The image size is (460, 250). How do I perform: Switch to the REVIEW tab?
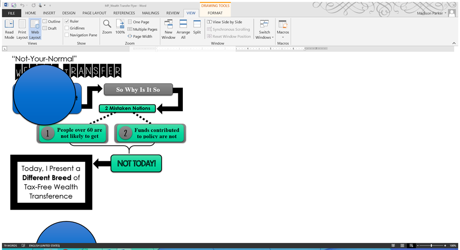tap(173, 13)
